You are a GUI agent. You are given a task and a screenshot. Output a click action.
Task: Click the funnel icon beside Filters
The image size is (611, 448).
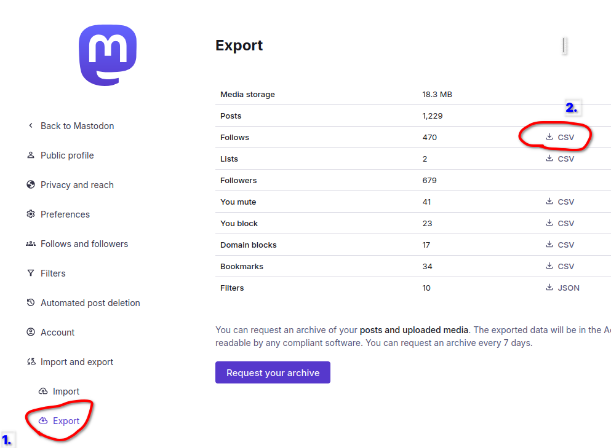pyautogui.click(x=30, y=273)
